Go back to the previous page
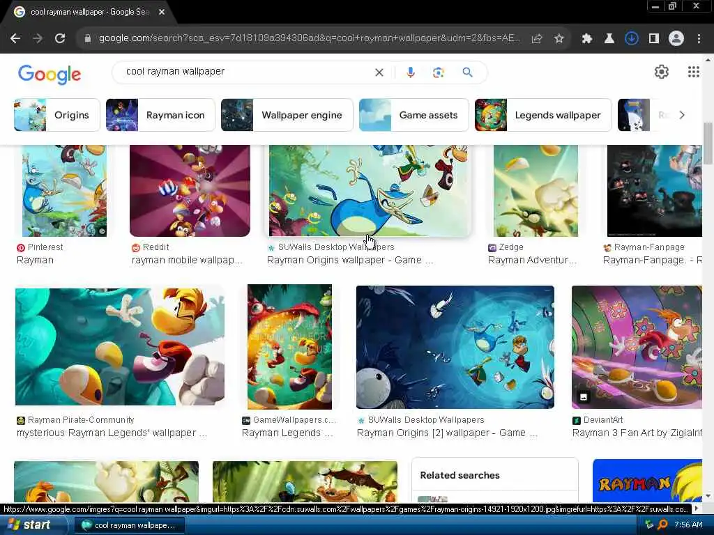The image size is (714, 535). (x=15, y=39)
